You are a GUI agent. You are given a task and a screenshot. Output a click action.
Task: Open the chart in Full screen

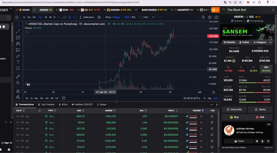click(x=144, y=17)
